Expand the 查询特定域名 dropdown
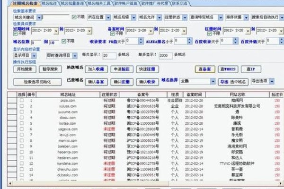284x189 pixels. [221, 17]
